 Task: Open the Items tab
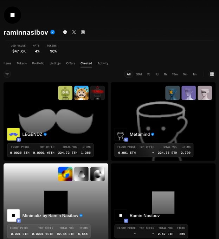tap(7, 63)
